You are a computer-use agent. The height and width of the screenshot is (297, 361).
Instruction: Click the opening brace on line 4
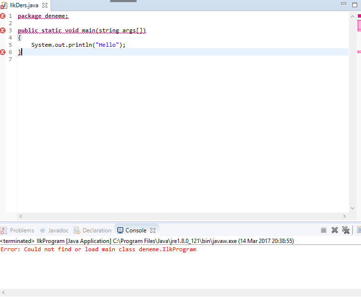[20, 38]
